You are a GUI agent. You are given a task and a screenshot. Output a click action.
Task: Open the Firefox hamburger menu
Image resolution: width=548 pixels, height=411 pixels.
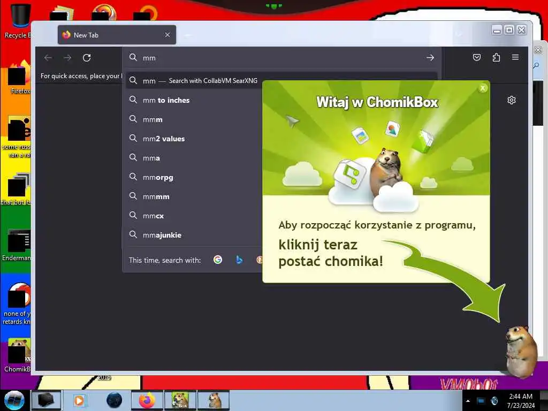515,57
